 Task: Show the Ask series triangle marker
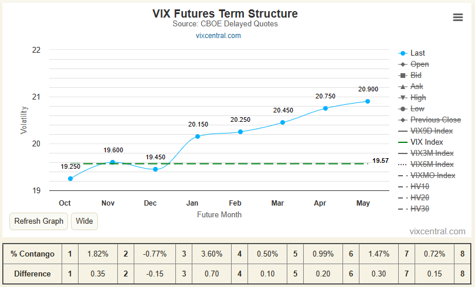click(x=410, y=87)
